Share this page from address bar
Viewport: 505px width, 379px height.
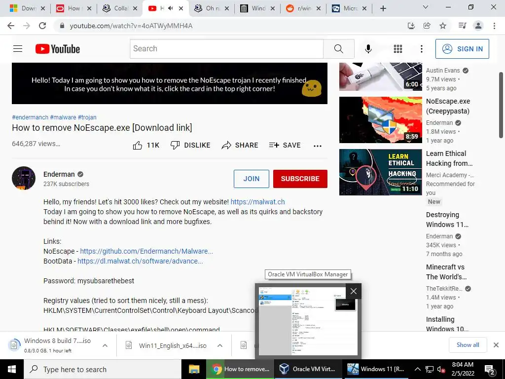click(x=427, y=26)
